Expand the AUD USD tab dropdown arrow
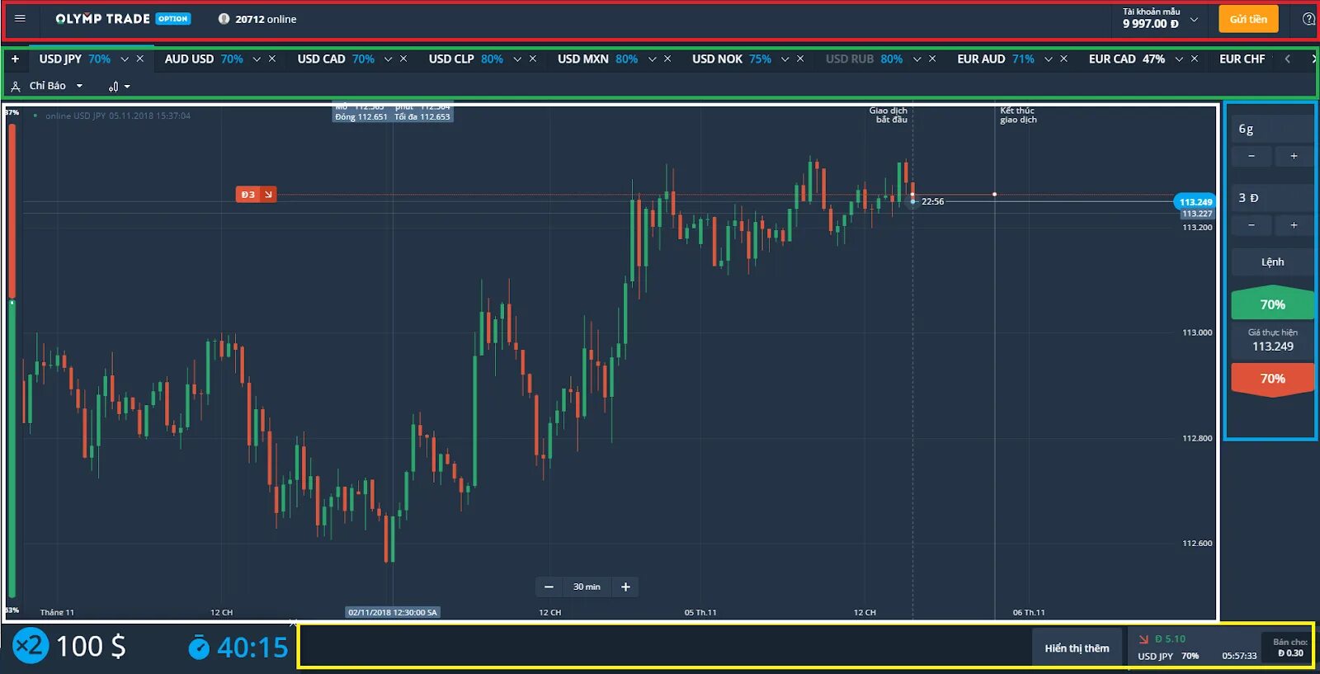This screenshot has width=1320, height=674. pos(257,59)
